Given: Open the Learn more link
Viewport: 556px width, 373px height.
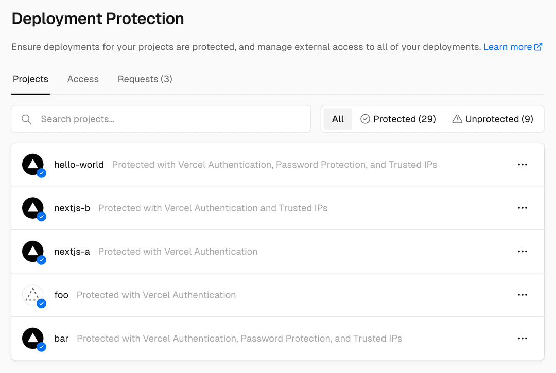Looking at the screenshot, I should click(507, 46).
